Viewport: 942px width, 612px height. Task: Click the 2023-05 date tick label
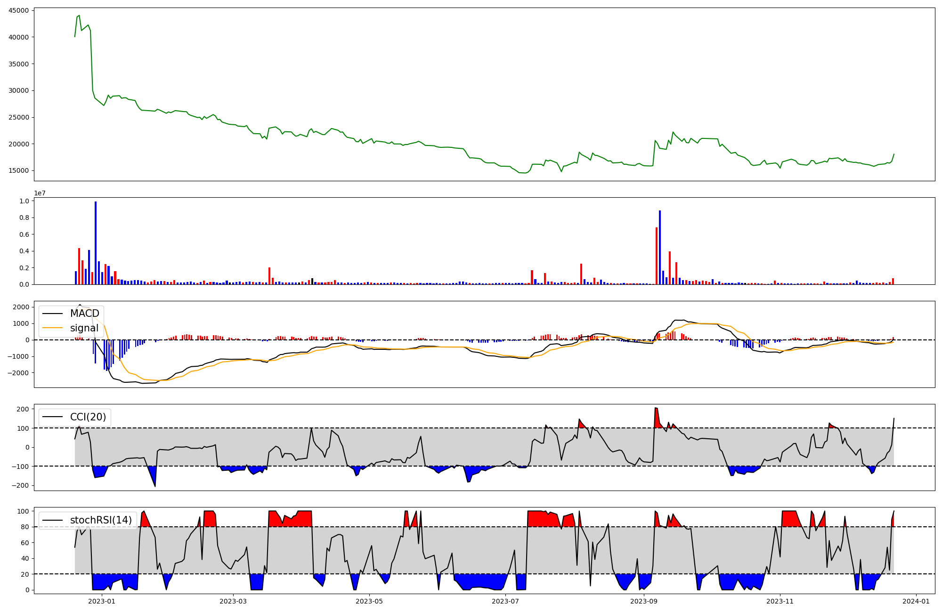[369, 601]
